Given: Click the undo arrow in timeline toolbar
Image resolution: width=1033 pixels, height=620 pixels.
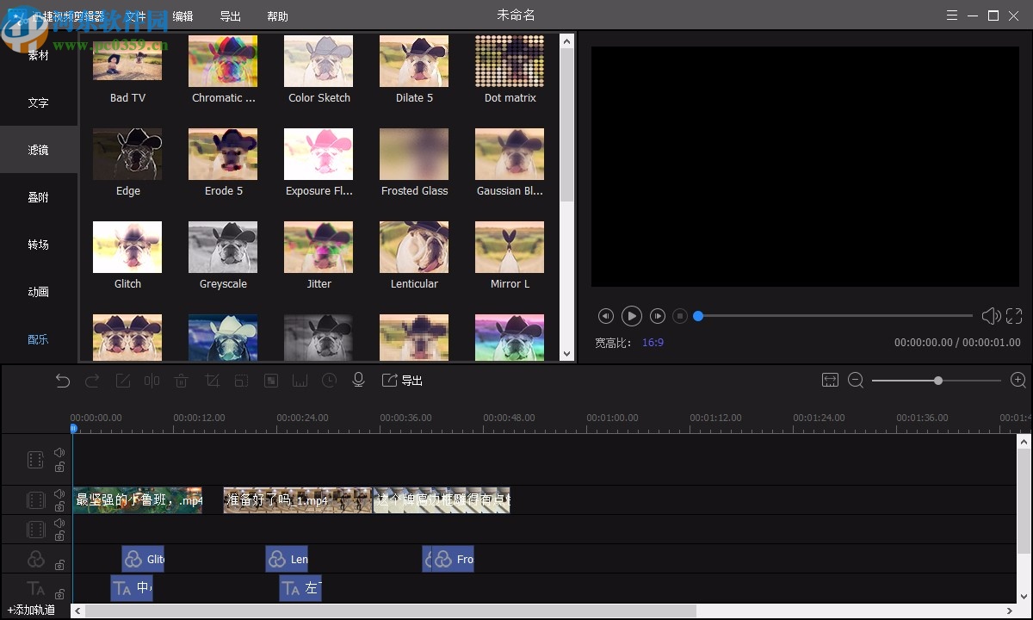Looking at the screenshot, I should (62, 381).
